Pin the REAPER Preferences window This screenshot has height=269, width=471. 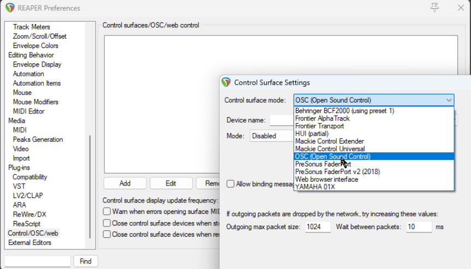(x=434, y=8)
